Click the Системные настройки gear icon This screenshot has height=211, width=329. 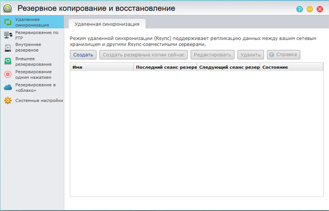pos(8,101)
